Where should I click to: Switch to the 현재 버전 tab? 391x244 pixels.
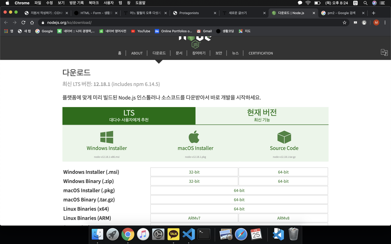click(262, 116)
